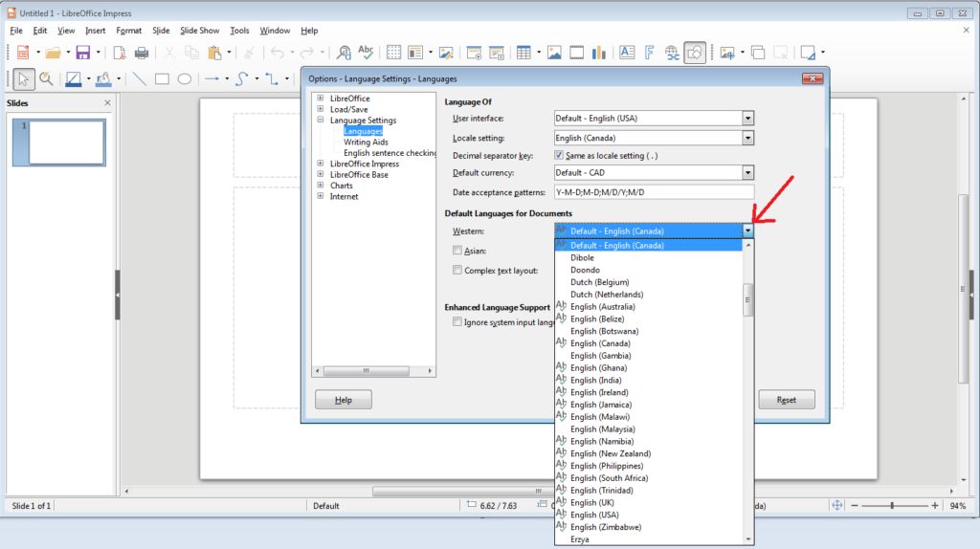The height and width of the screenshot is (549, 980).
Task: Enable the Complex text layout checkbox
Action: tap(457, 271)
